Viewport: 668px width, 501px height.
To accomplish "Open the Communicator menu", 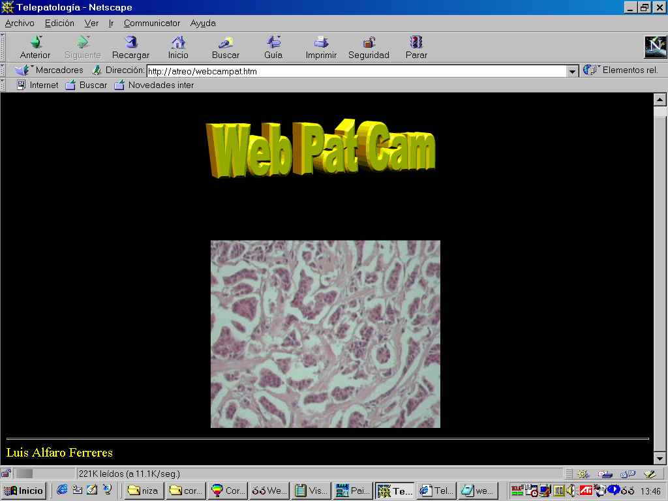I will click(x=151, y=23).
